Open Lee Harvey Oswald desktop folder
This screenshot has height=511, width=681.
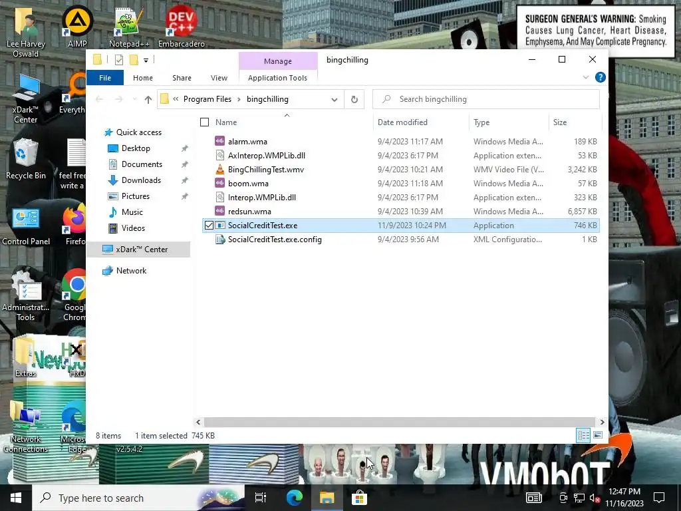click(26, 31)
